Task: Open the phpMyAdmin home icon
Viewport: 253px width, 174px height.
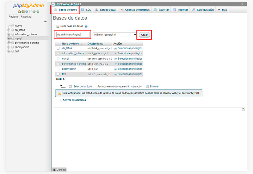Action: pyautogui.click(x=19, y=12)
